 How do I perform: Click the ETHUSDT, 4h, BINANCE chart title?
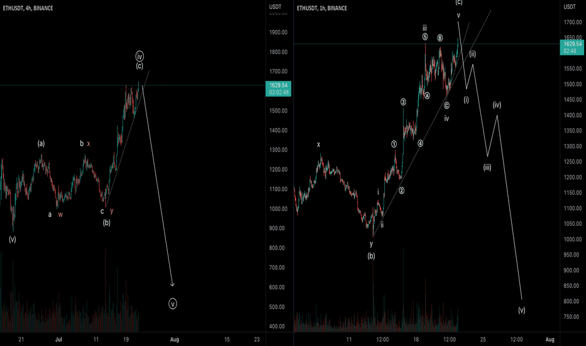28,8
